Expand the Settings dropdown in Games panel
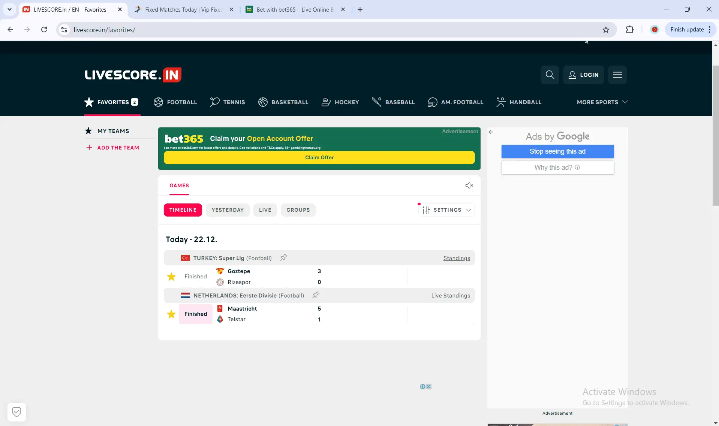Image resolution: width=719 pixels, height=426 pixels. tap(446, 210)
